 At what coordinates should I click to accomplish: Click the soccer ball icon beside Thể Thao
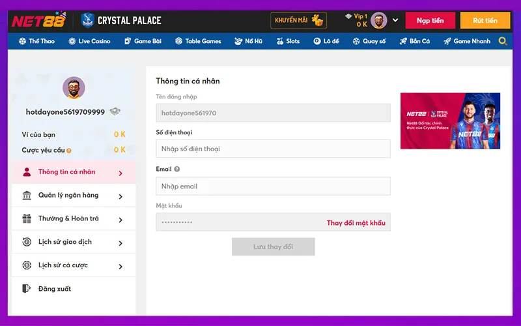22,41
